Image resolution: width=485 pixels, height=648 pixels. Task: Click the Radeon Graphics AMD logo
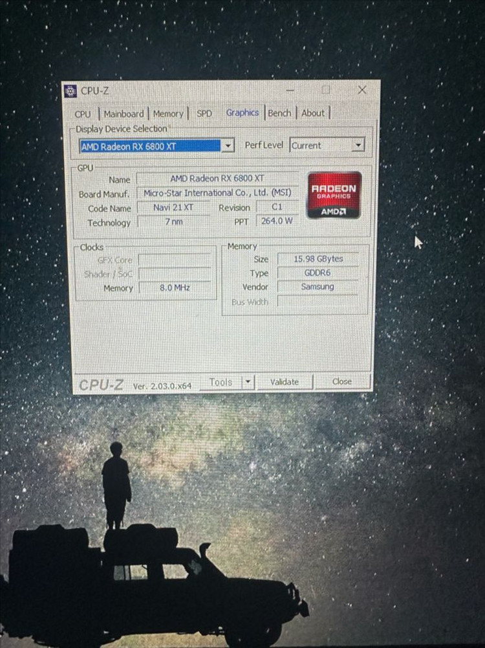334,195
